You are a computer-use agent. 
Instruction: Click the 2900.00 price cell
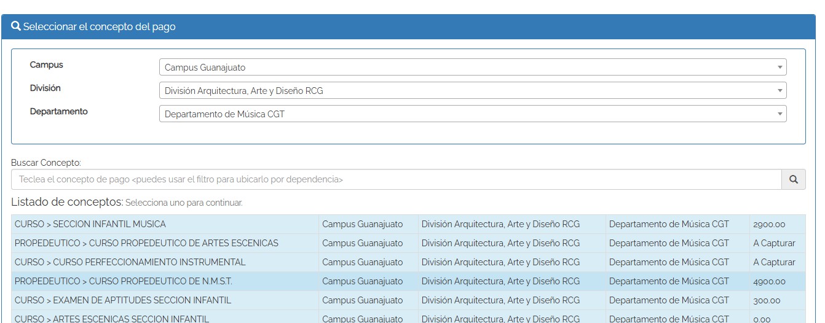pos(769,224)
